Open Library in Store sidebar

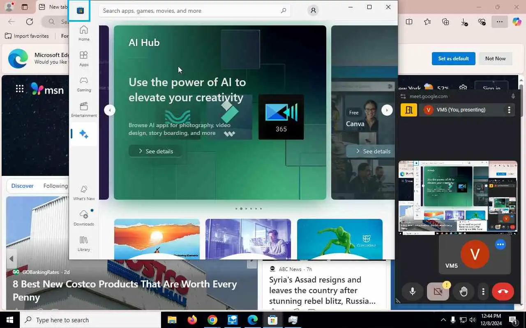tap(84, 244)
